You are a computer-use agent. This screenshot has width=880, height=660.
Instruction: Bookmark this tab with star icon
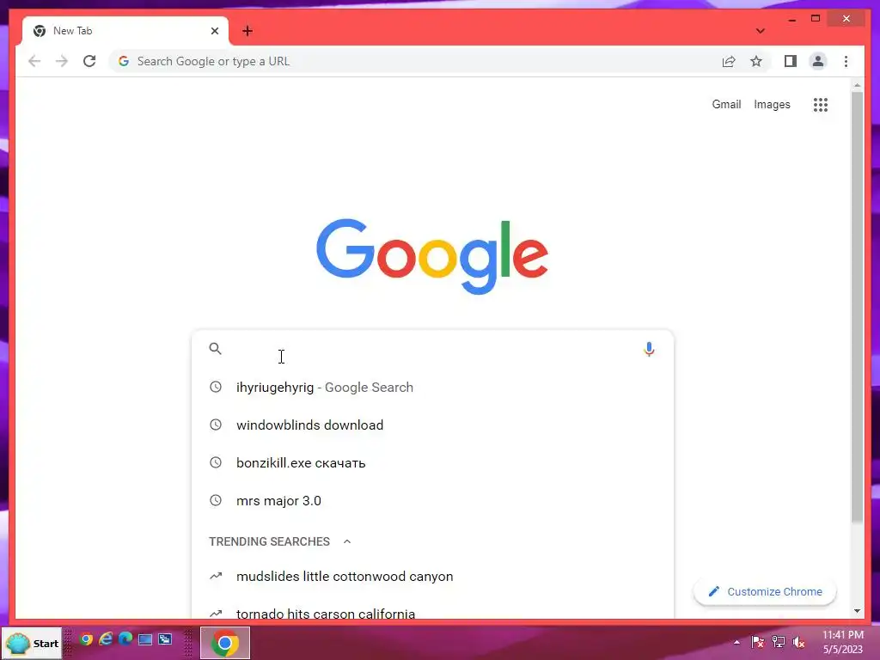pyautogui.click(x=756, y=61)
